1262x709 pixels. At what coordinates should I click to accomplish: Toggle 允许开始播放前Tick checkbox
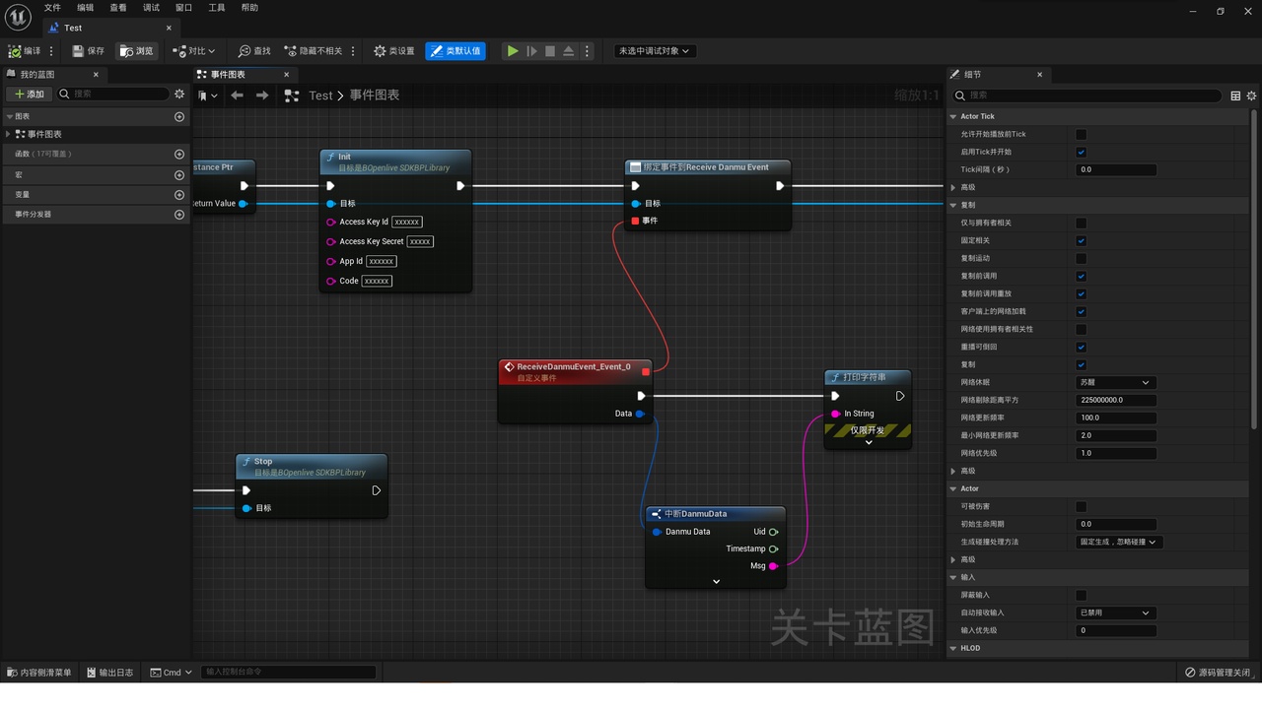1082,134
